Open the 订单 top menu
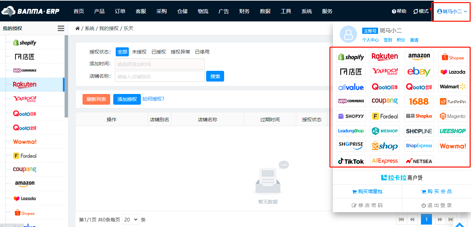Image resolution: width=471 pixels, height=227 pixels. coord(120,11)
